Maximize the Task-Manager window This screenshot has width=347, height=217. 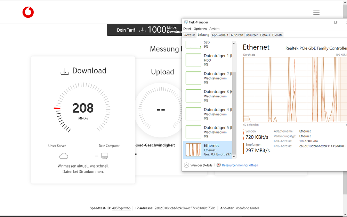pos(335,22)
